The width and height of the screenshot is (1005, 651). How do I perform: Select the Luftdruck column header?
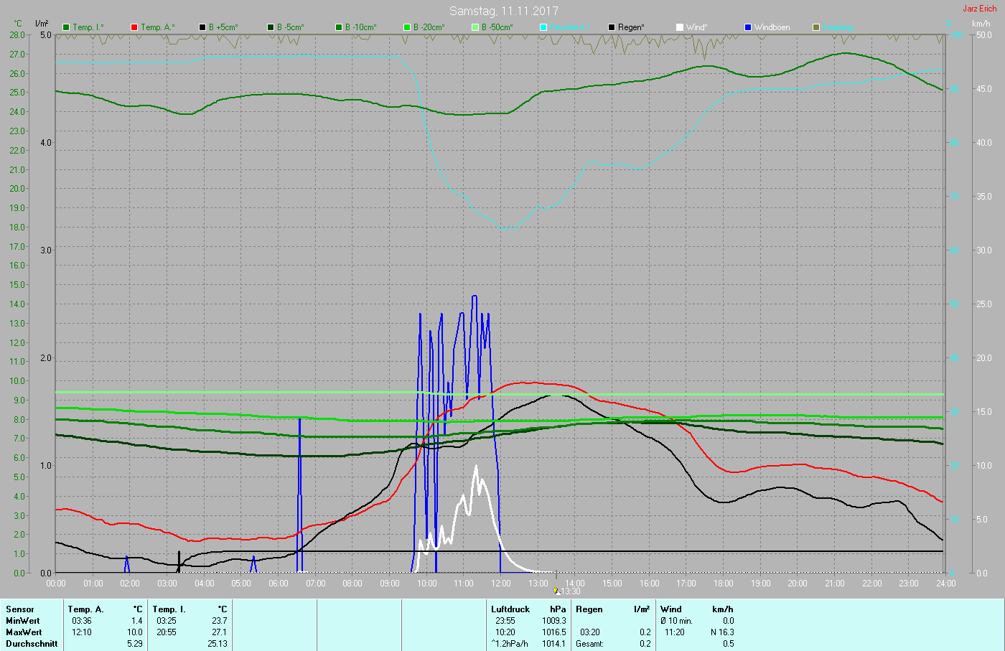(x=510, y=609)
